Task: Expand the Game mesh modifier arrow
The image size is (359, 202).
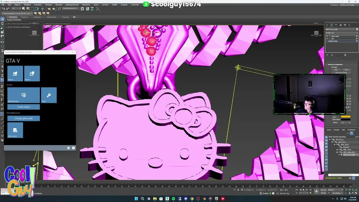Action: point(330,36)
